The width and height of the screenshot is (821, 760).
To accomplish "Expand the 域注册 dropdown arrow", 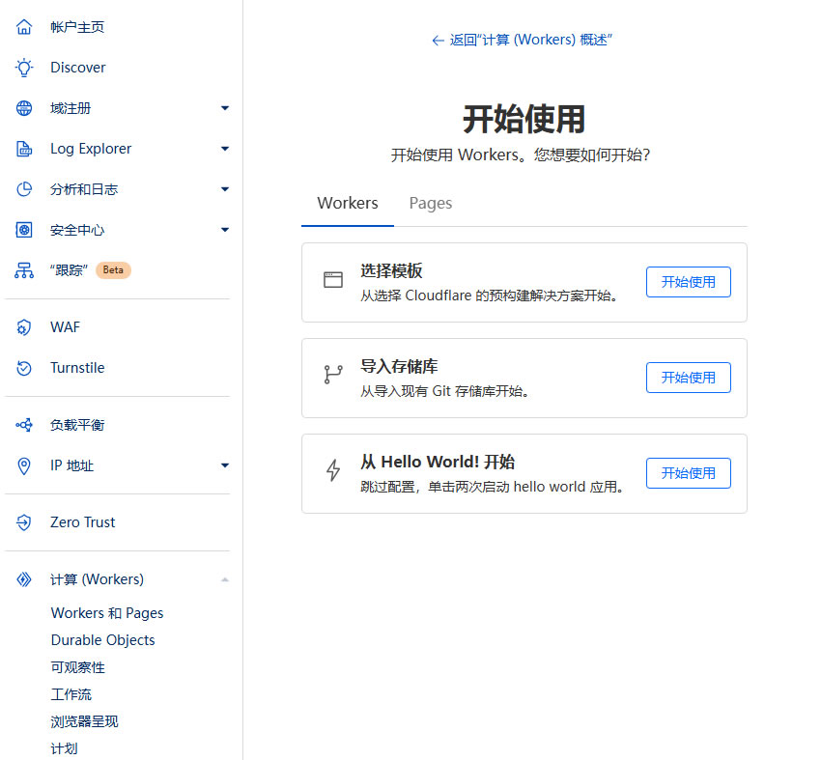I will (225, 108).
